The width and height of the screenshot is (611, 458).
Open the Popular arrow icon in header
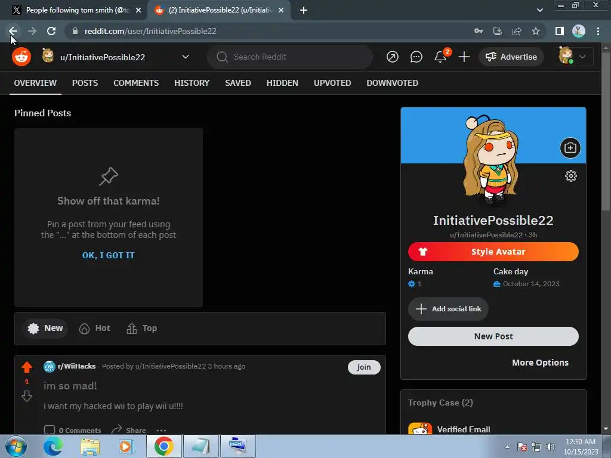(x=393, y=57)
